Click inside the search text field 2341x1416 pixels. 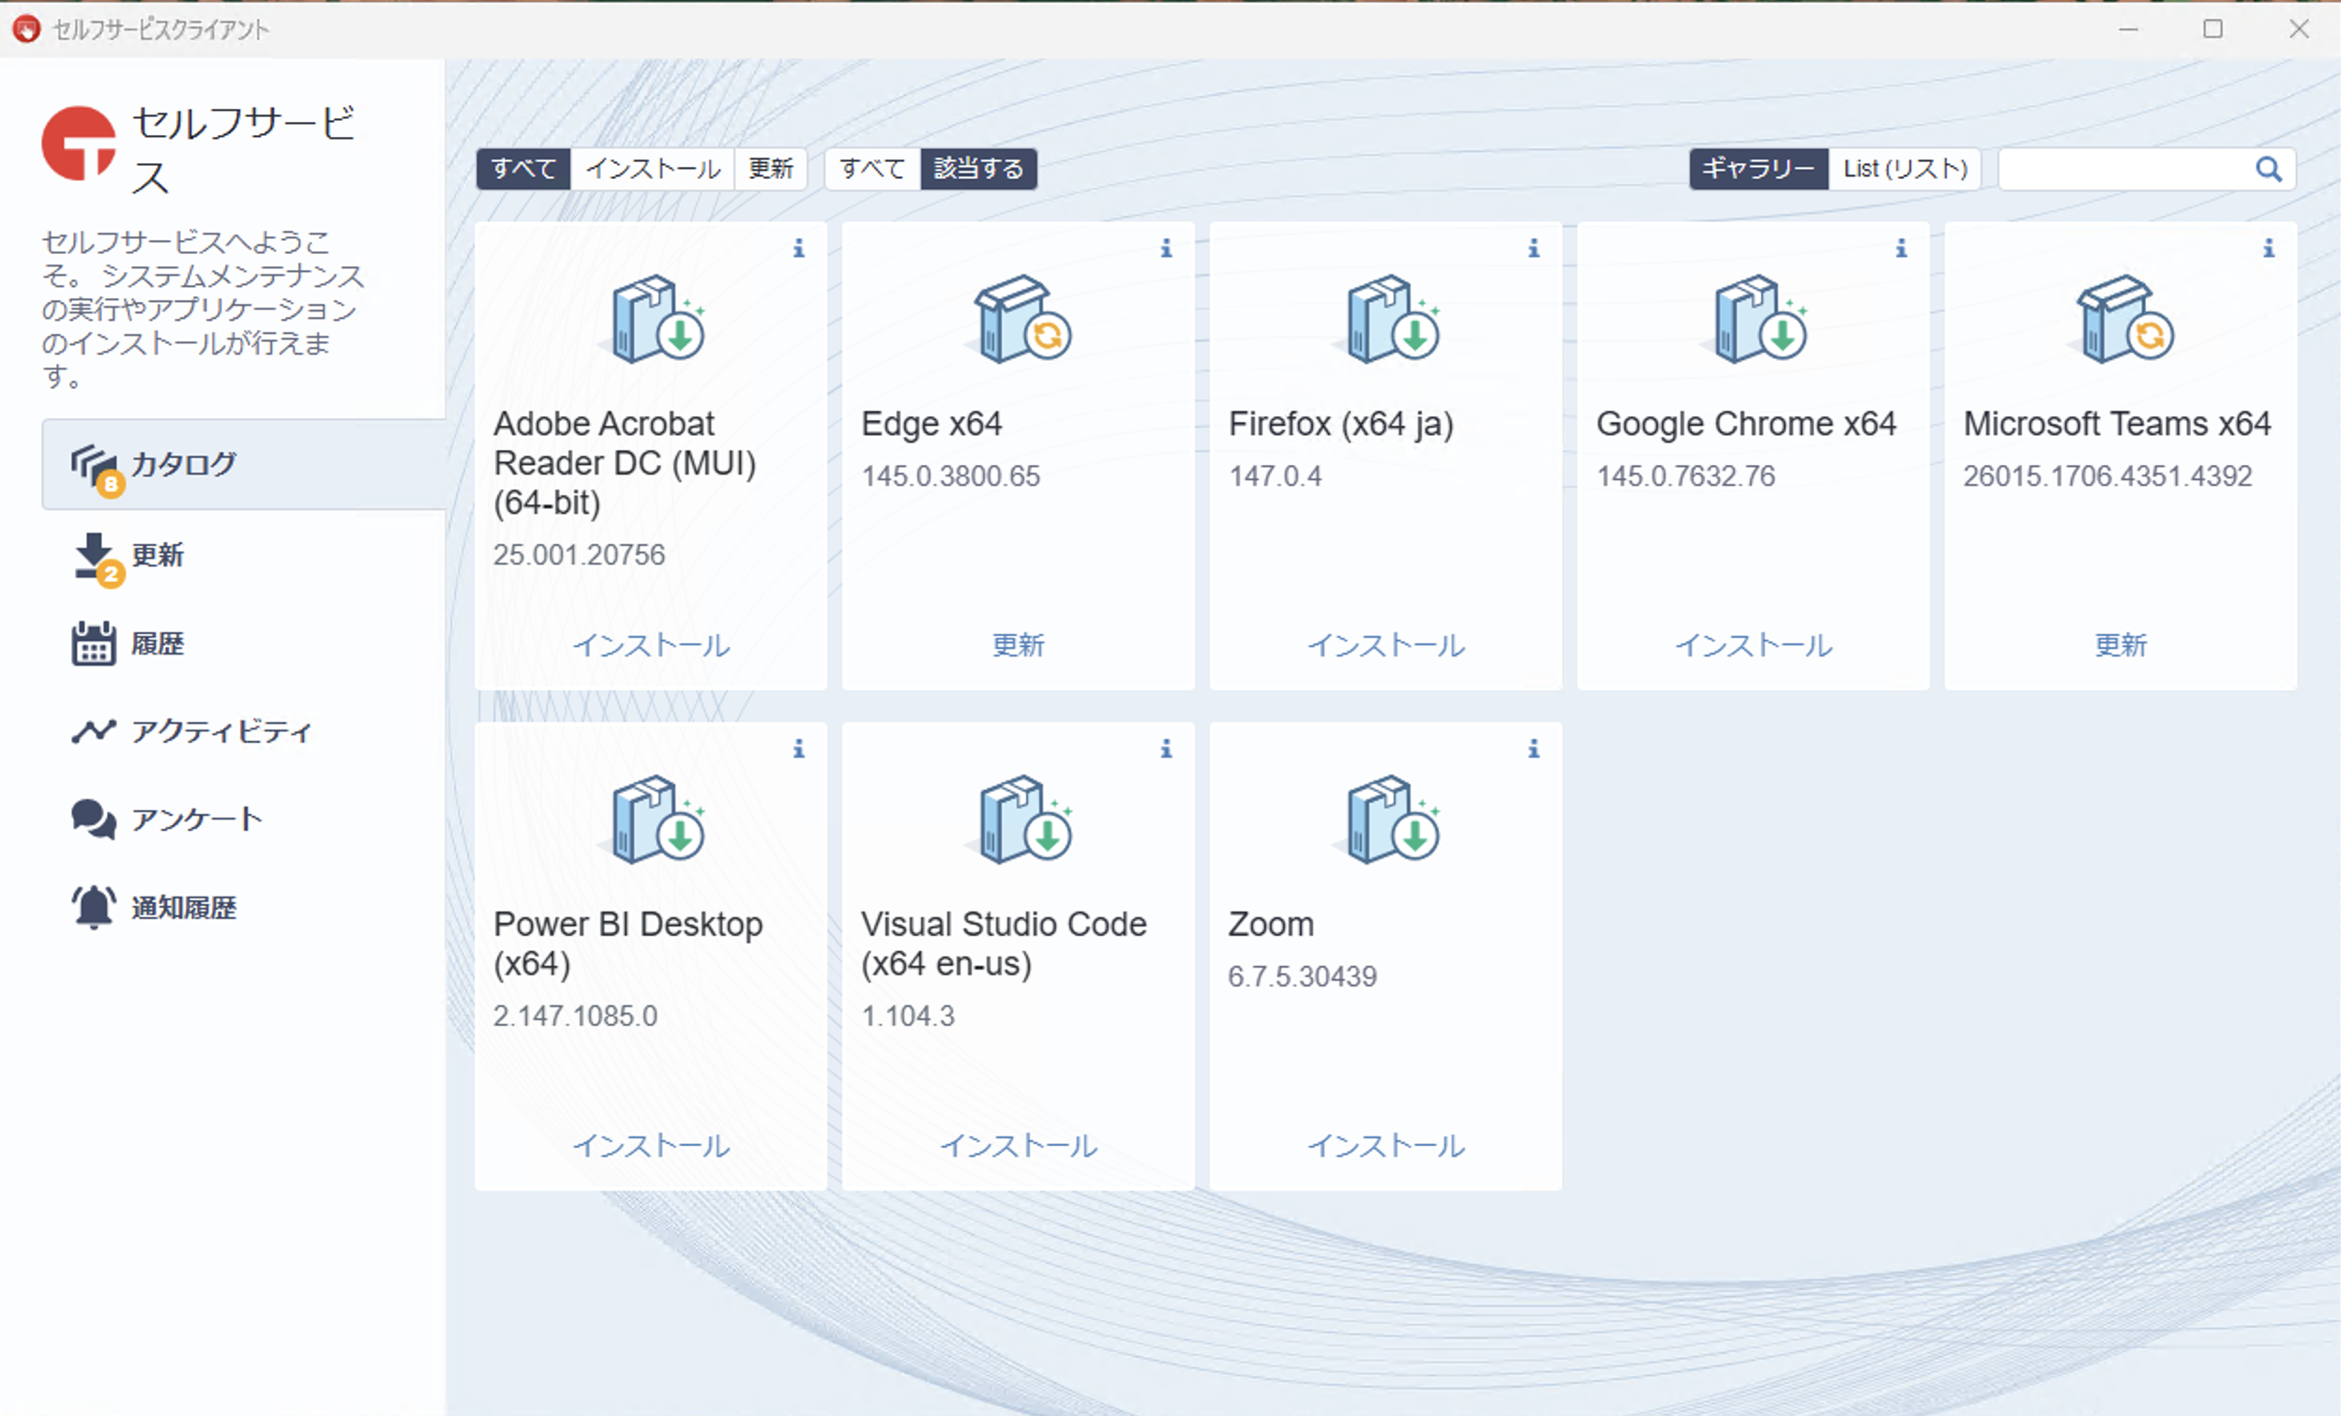pyautogui.click(x=2124, y=169)
